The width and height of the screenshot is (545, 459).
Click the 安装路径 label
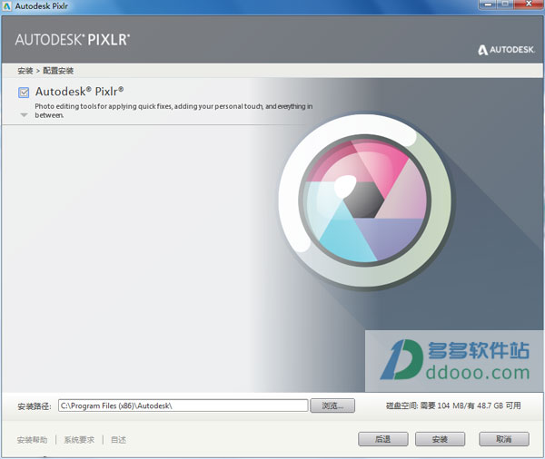(x=35, y=405)
